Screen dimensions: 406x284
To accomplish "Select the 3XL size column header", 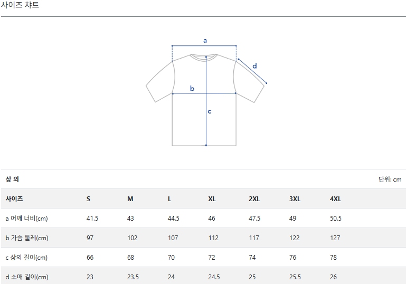I will point(295,199).
